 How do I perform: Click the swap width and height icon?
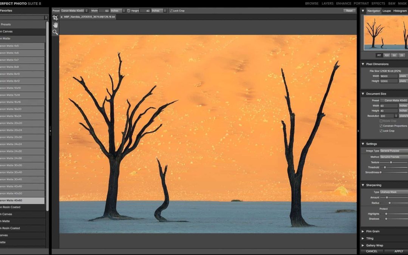(128, 11)
